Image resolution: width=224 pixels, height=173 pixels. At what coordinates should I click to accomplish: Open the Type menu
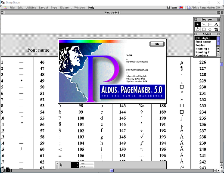pyautogui.click(x=54, y=8)
